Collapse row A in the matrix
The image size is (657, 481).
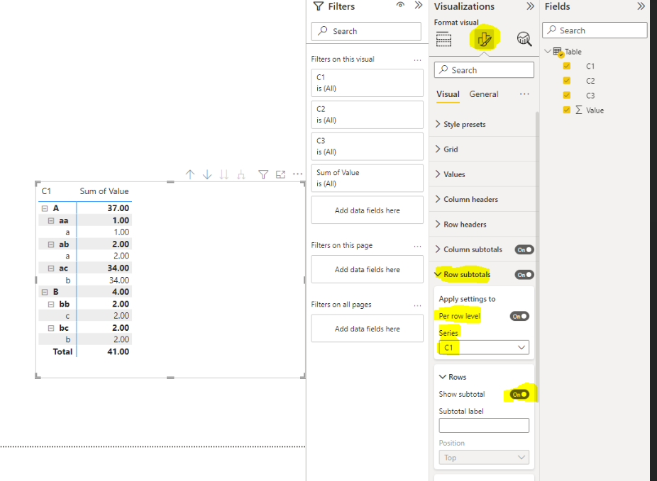45,208
